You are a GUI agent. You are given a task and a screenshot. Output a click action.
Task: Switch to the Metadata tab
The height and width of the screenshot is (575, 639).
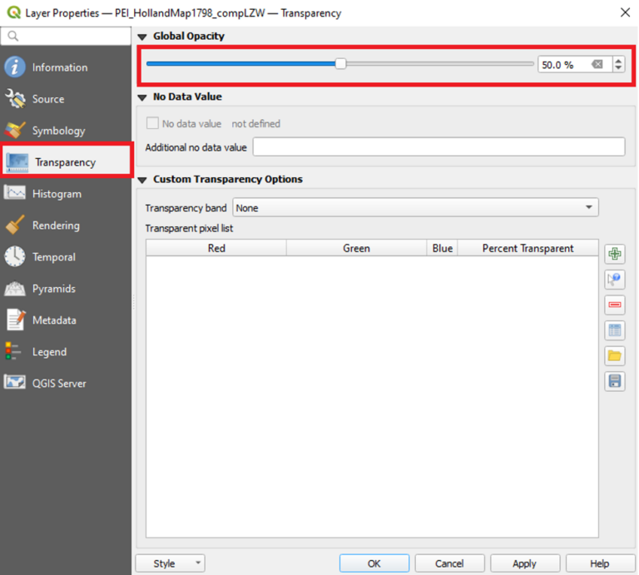54,320
